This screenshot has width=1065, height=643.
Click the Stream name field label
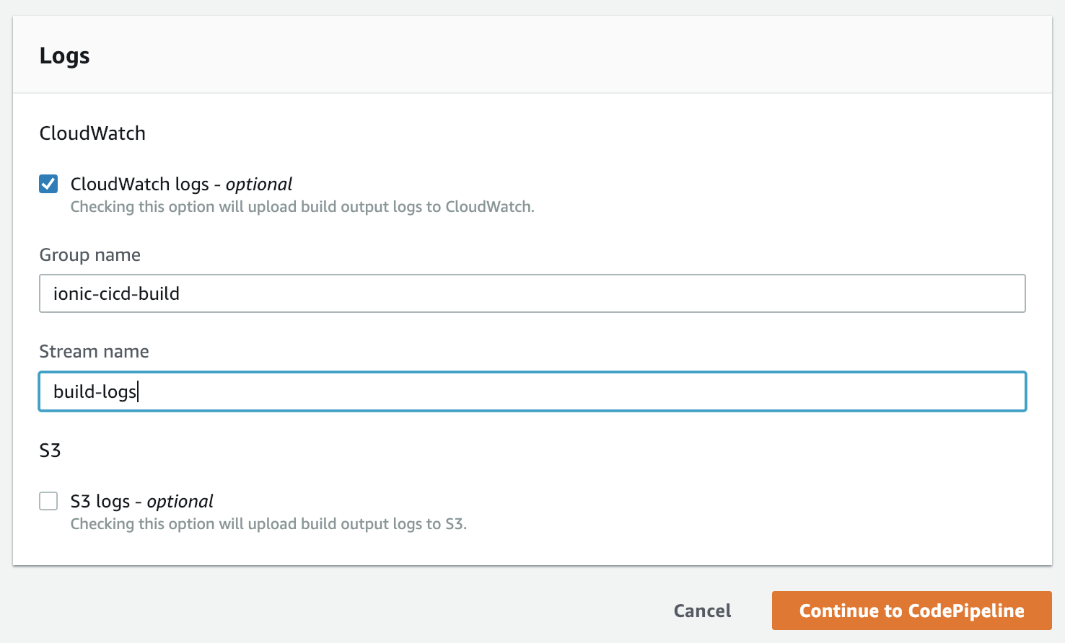tap(94, 352)
